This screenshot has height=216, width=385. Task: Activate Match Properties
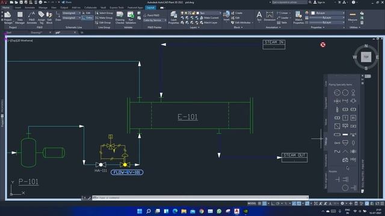click(x=298, y=17)
